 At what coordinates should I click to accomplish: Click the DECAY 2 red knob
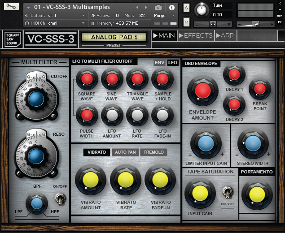pyautogui.click(x=234, y=105)
